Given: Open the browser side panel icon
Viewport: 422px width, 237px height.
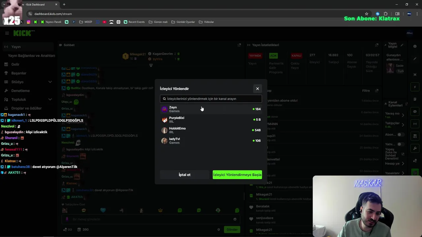Looking at the screenshot, I should point(397,14).
